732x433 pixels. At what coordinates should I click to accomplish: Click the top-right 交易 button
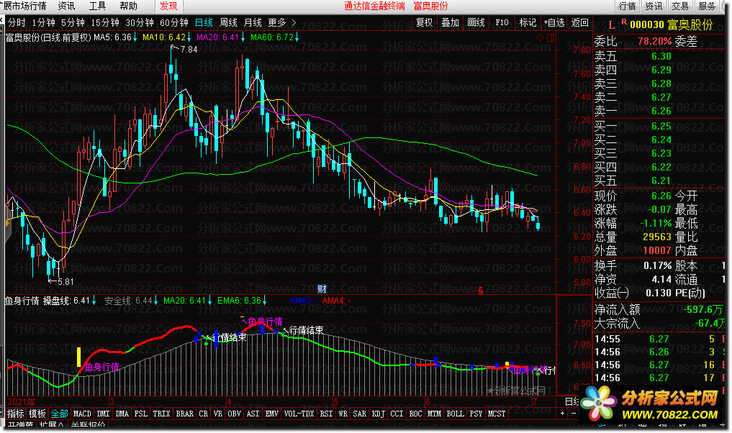pyautogui.click(x=680, y=6)
